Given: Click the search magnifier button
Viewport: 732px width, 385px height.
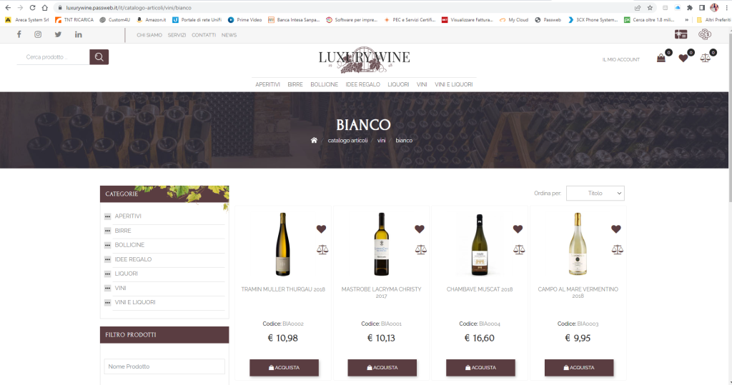Looking at the screenshot, I should (x=99, y=57).
